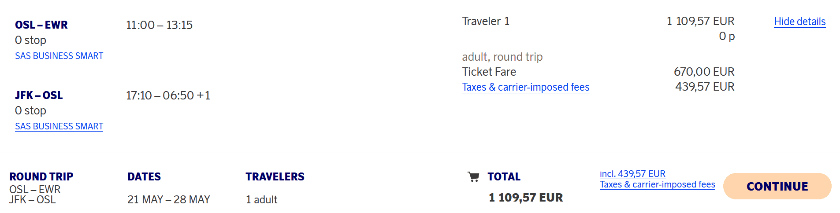The image size is (840, 213).
Task: Click the TRAVELERS summary heading
Action: pos(275,177)
